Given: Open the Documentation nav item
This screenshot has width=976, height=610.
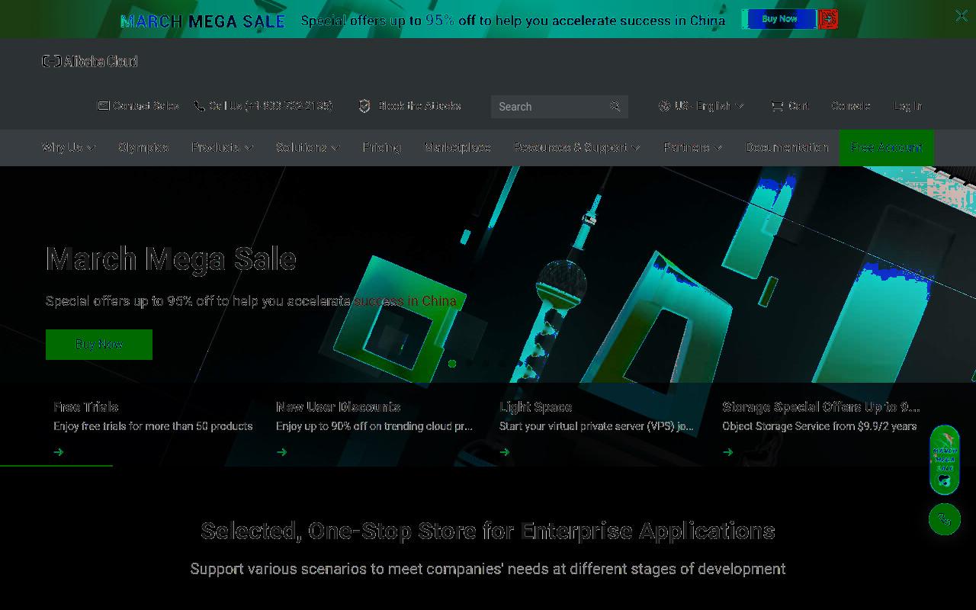Looking at the screenshot, I should tap(787, 147).
